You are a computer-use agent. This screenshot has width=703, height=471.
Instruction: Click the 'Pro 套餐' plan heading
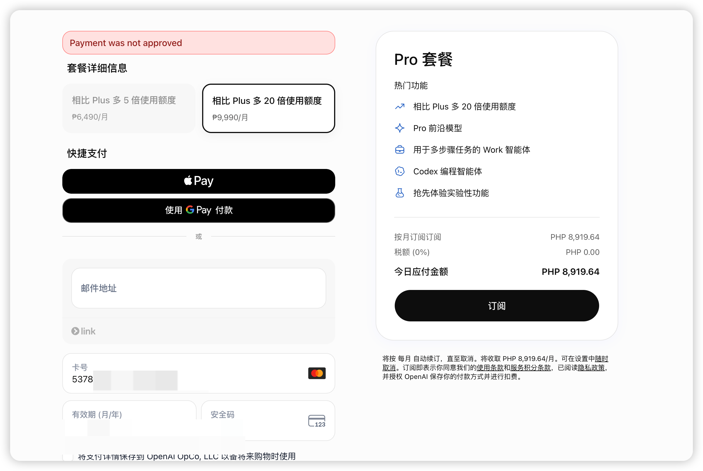[423, 59]
